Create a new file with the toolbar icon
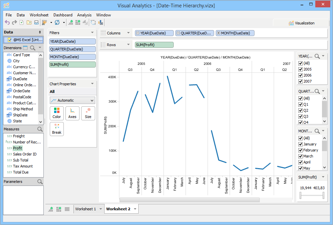 click(x=21, y=22)
